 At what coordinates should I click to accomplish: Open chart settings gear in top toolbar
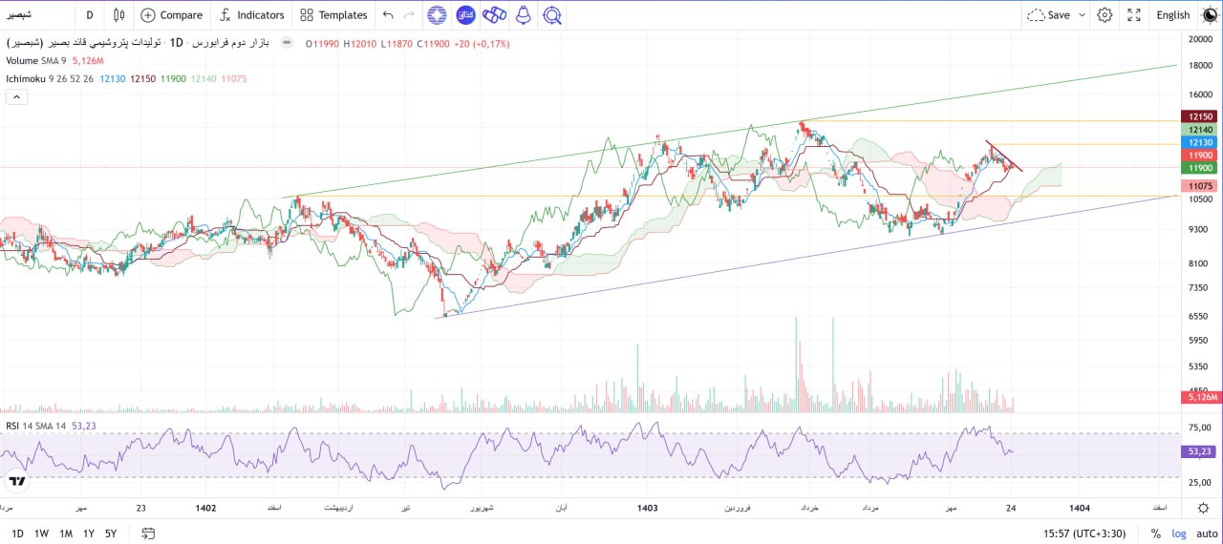pyautogui.click(x=1105, y=14)
